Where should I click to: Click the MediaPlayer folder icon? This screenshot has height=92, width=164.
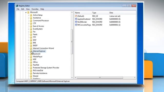point(31,57)
